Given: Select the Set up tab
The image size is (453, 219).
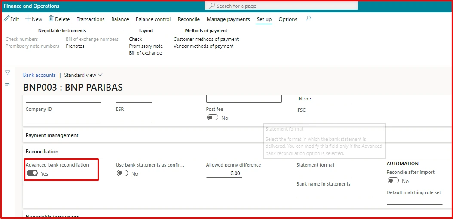Looking at the screenshot, I should click(264, 19).
